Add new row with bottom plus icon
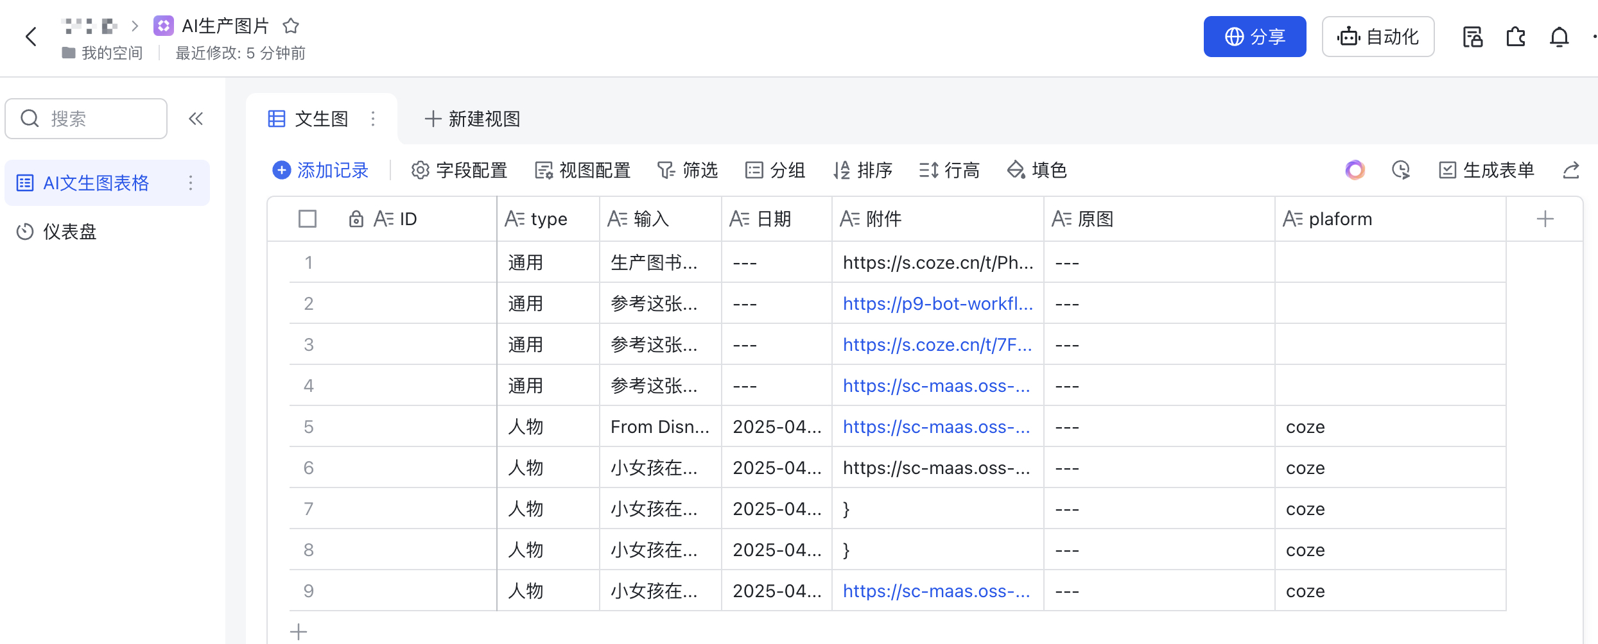 [x=299, y=632]
